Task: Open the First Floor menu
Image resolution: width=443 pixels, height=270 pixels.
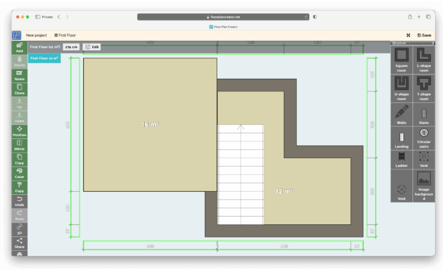Action: [x=65, y=35]
